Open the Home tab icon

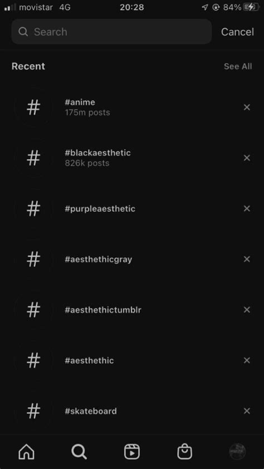pos(26,451)
